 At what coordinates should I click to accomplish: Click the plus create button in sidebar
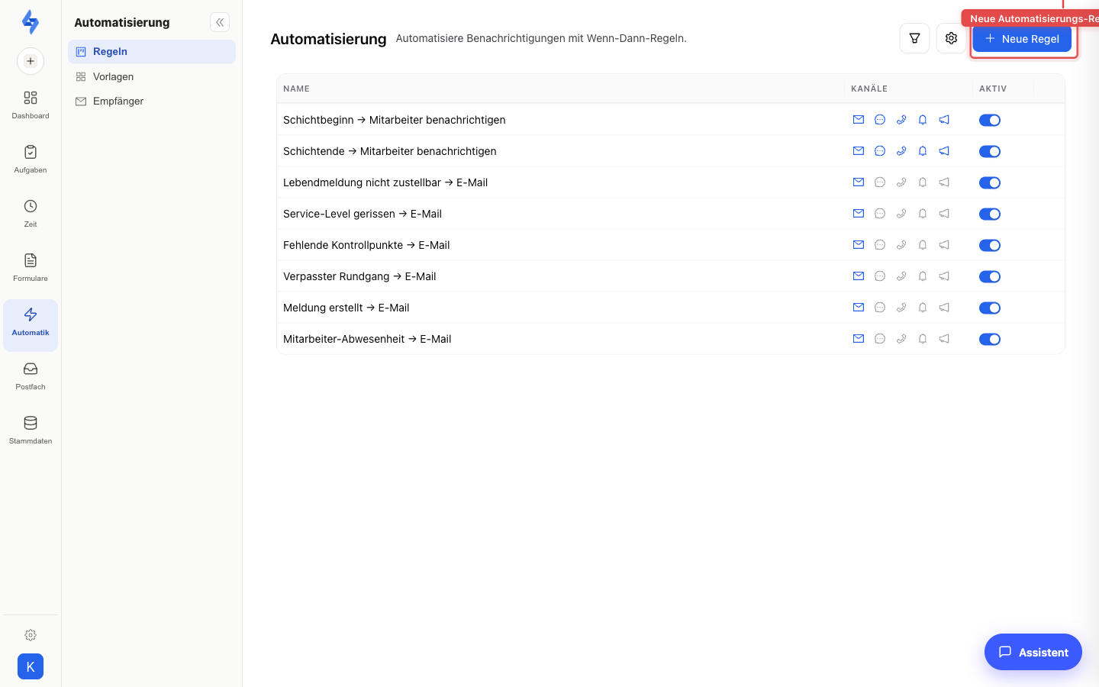point(31,61)
